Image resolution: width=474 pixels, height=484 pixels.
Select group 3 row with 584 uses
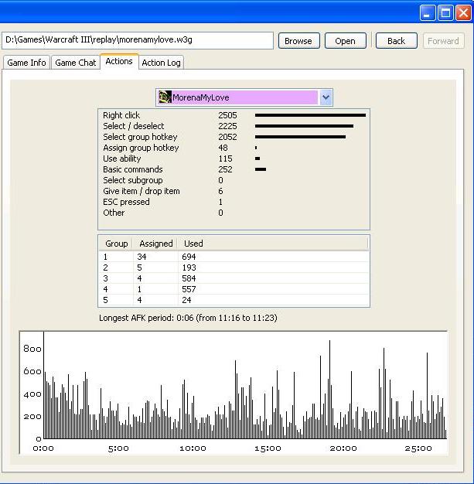tap(234, 278)
